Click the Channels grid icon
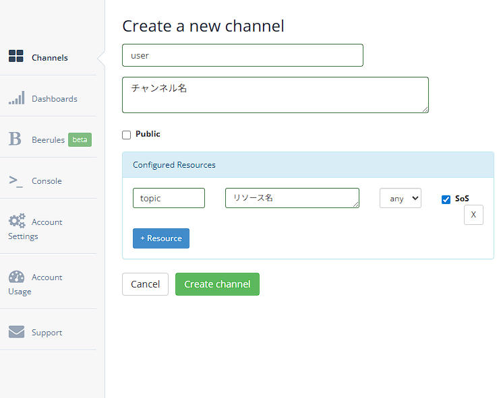 [x=16, y=57]
